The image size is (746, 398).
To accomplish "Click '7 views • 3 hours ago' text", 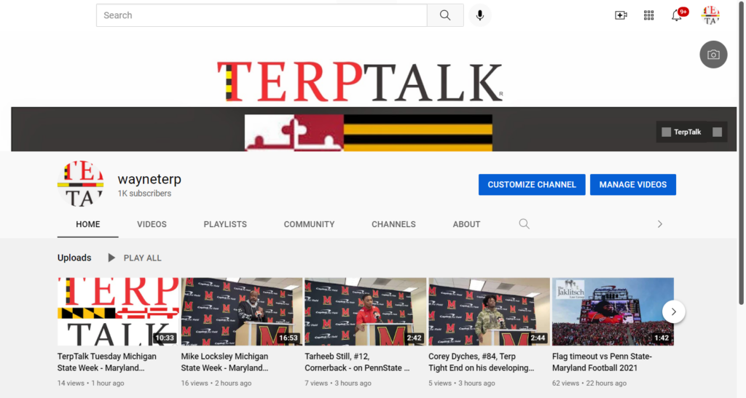I will click(338, 383).
